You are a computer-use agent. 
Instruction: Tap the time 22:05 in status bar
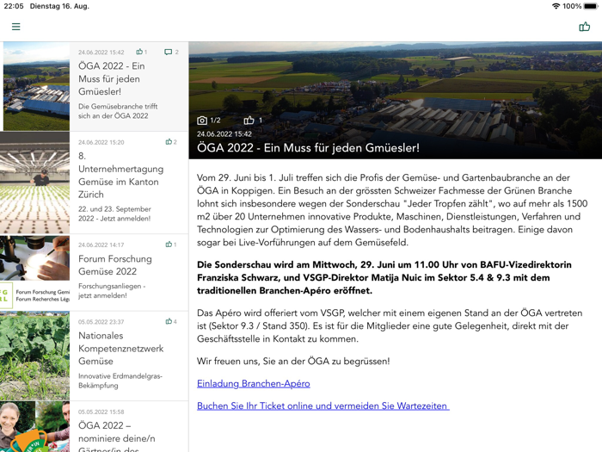pyautogui.click(x=14, y=6)
